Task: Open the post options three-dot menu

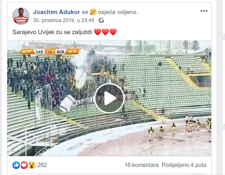Action: point(204,11)
